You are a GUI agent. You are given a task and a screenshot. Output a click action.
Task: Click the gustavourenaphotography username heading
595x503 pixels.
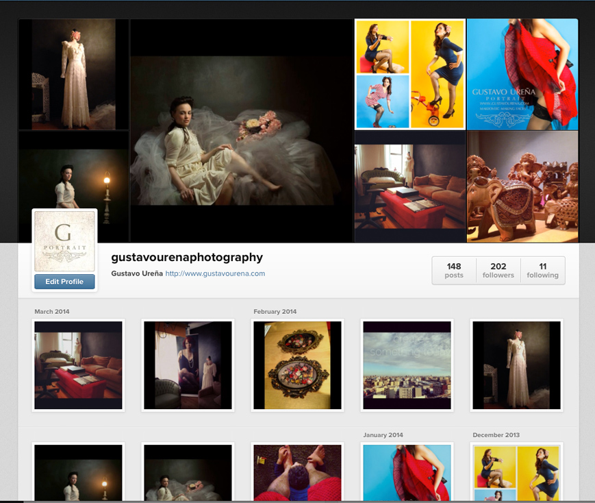(187, 258)
